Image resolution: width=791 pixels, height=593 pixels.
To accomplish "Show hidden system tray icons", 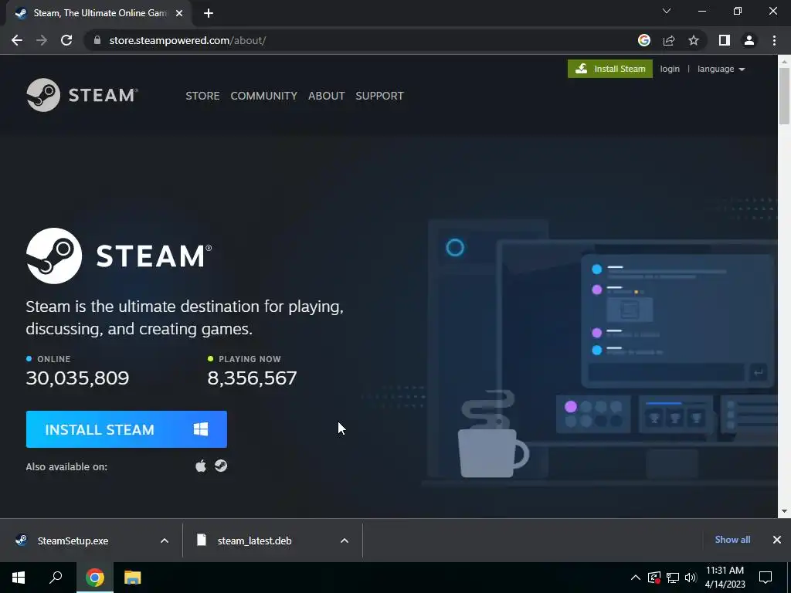I will click(x=636, y=578).
